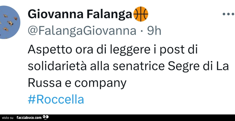Click the eyes icon next to facciabuco.com
The image size is (235, 121).
(x=46, y=117)
